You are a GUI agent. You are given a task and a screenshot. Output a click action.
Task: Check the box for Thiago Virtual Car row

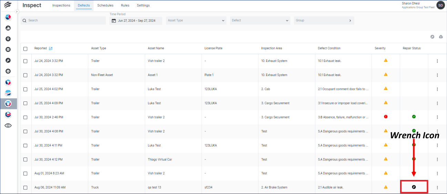26,160
